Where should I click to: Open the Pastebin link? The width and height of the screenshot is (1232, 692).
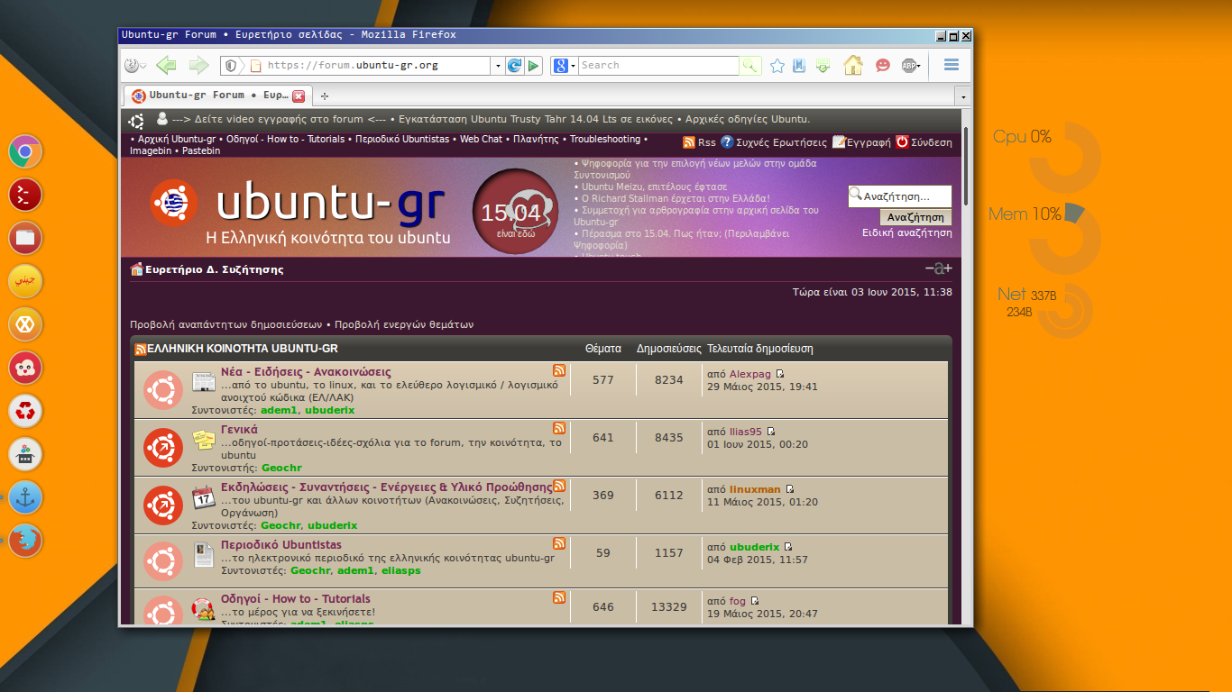[200, 151]
